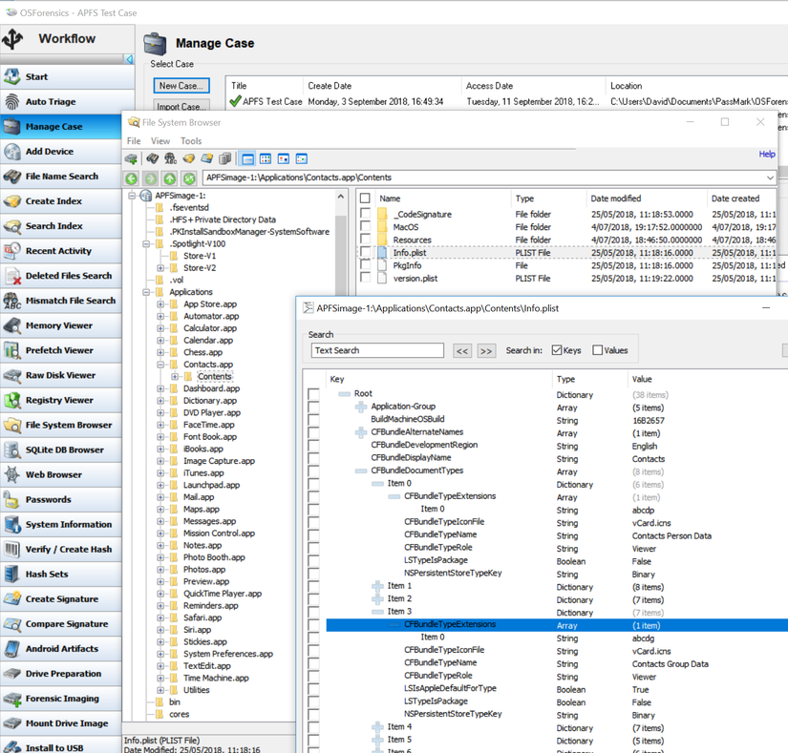Viewport: 788px width, 753px height.
Task: Open the path address dropdown
Action: (x=770, y=178)
